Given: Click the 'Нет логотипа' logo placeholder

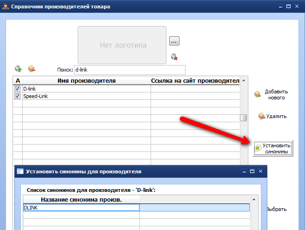Looking at the screenshot, I should [x=122, y=45].
